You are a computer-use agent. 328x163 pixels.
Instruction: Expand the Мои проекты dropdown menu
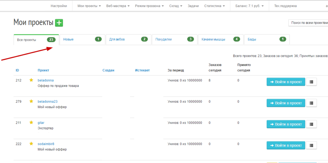point(89,6)
